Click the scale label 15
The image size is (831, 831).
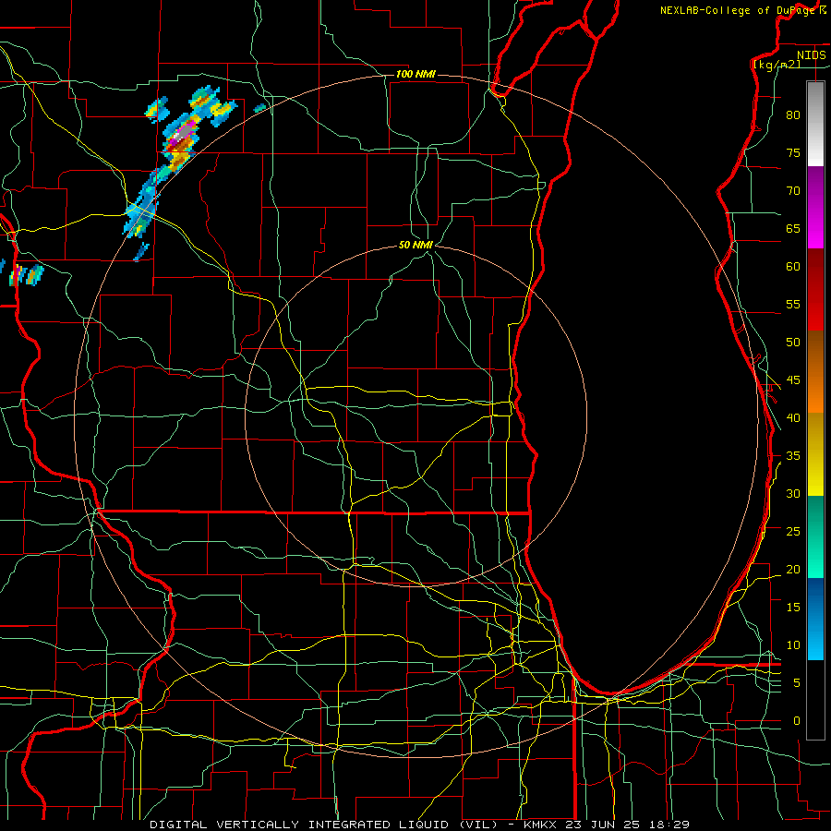tap(793, 607)
